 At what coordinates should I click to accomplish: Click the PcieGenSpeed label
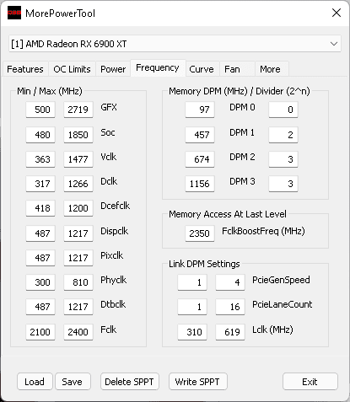[x=281, y=280]
